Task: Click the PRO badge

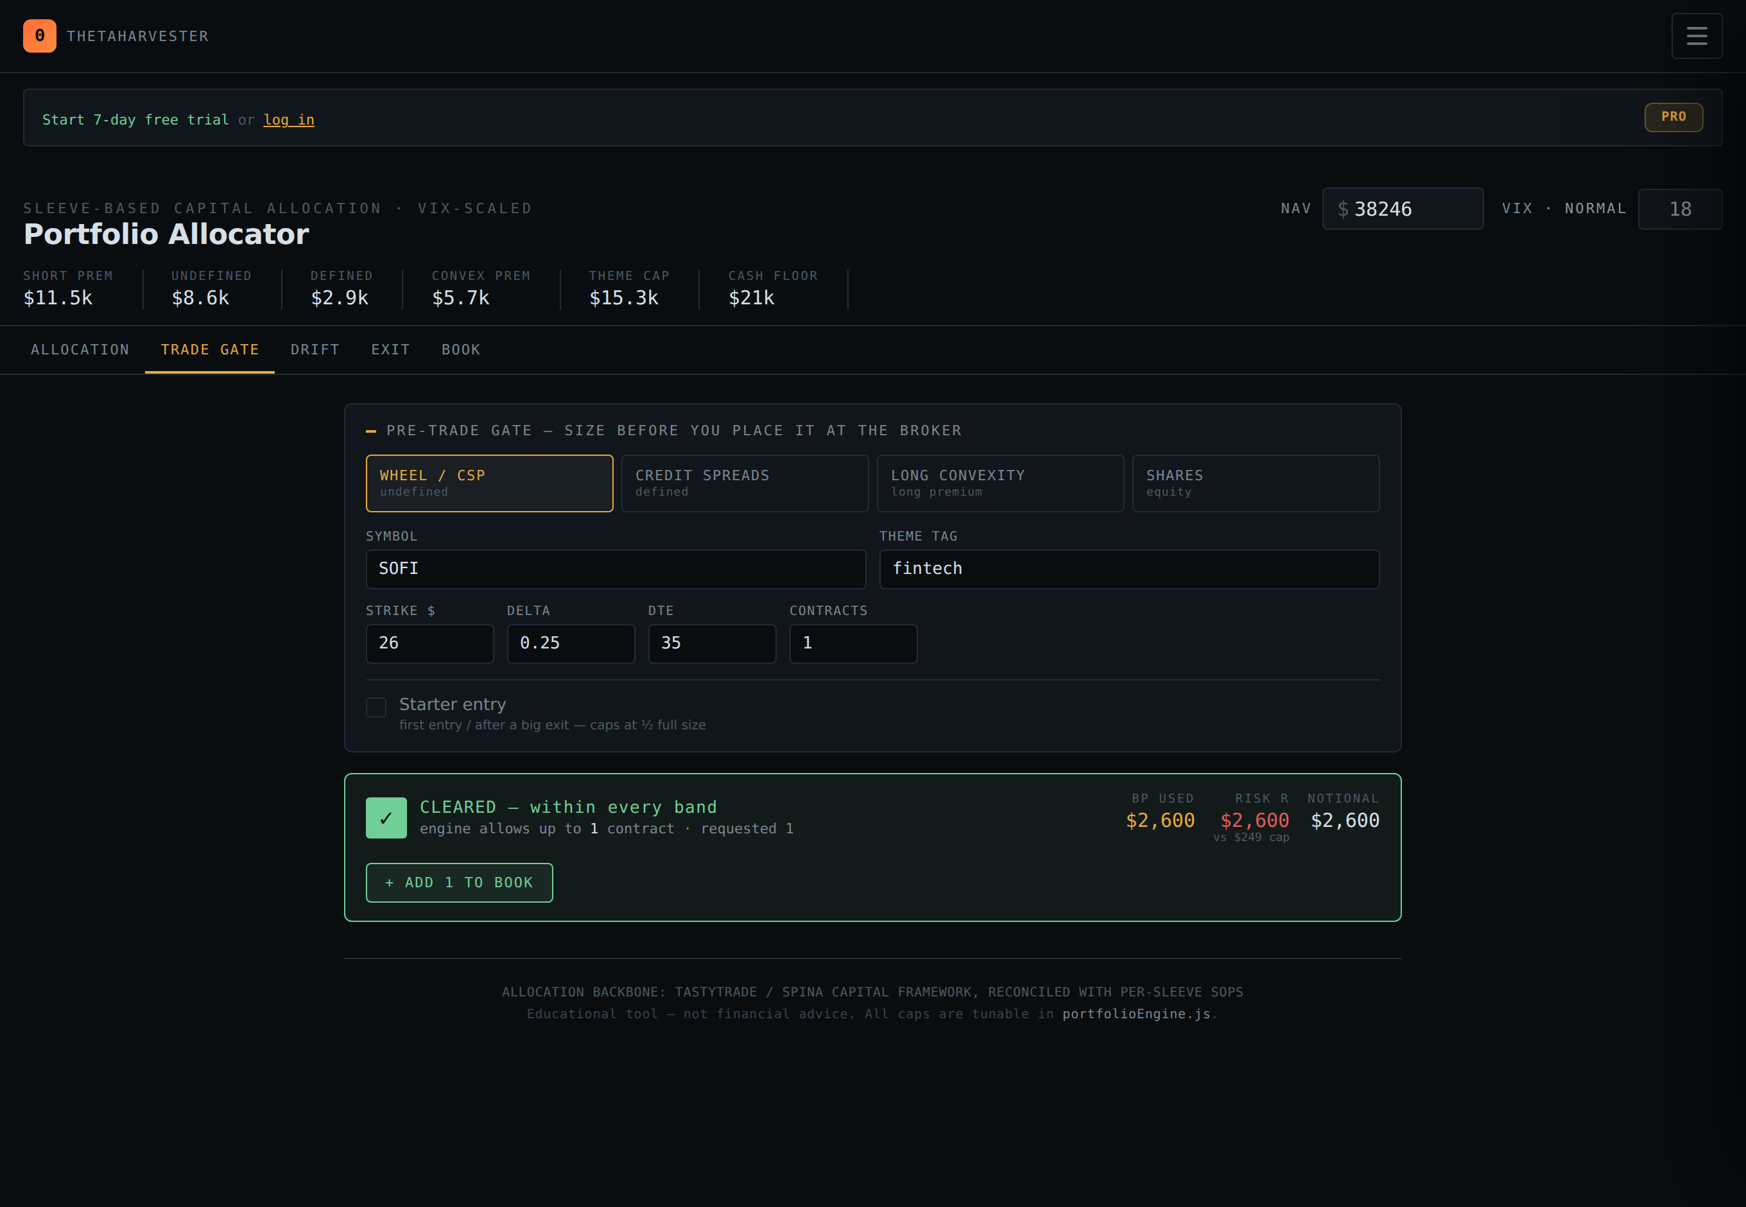Action: click(1673, 116)
